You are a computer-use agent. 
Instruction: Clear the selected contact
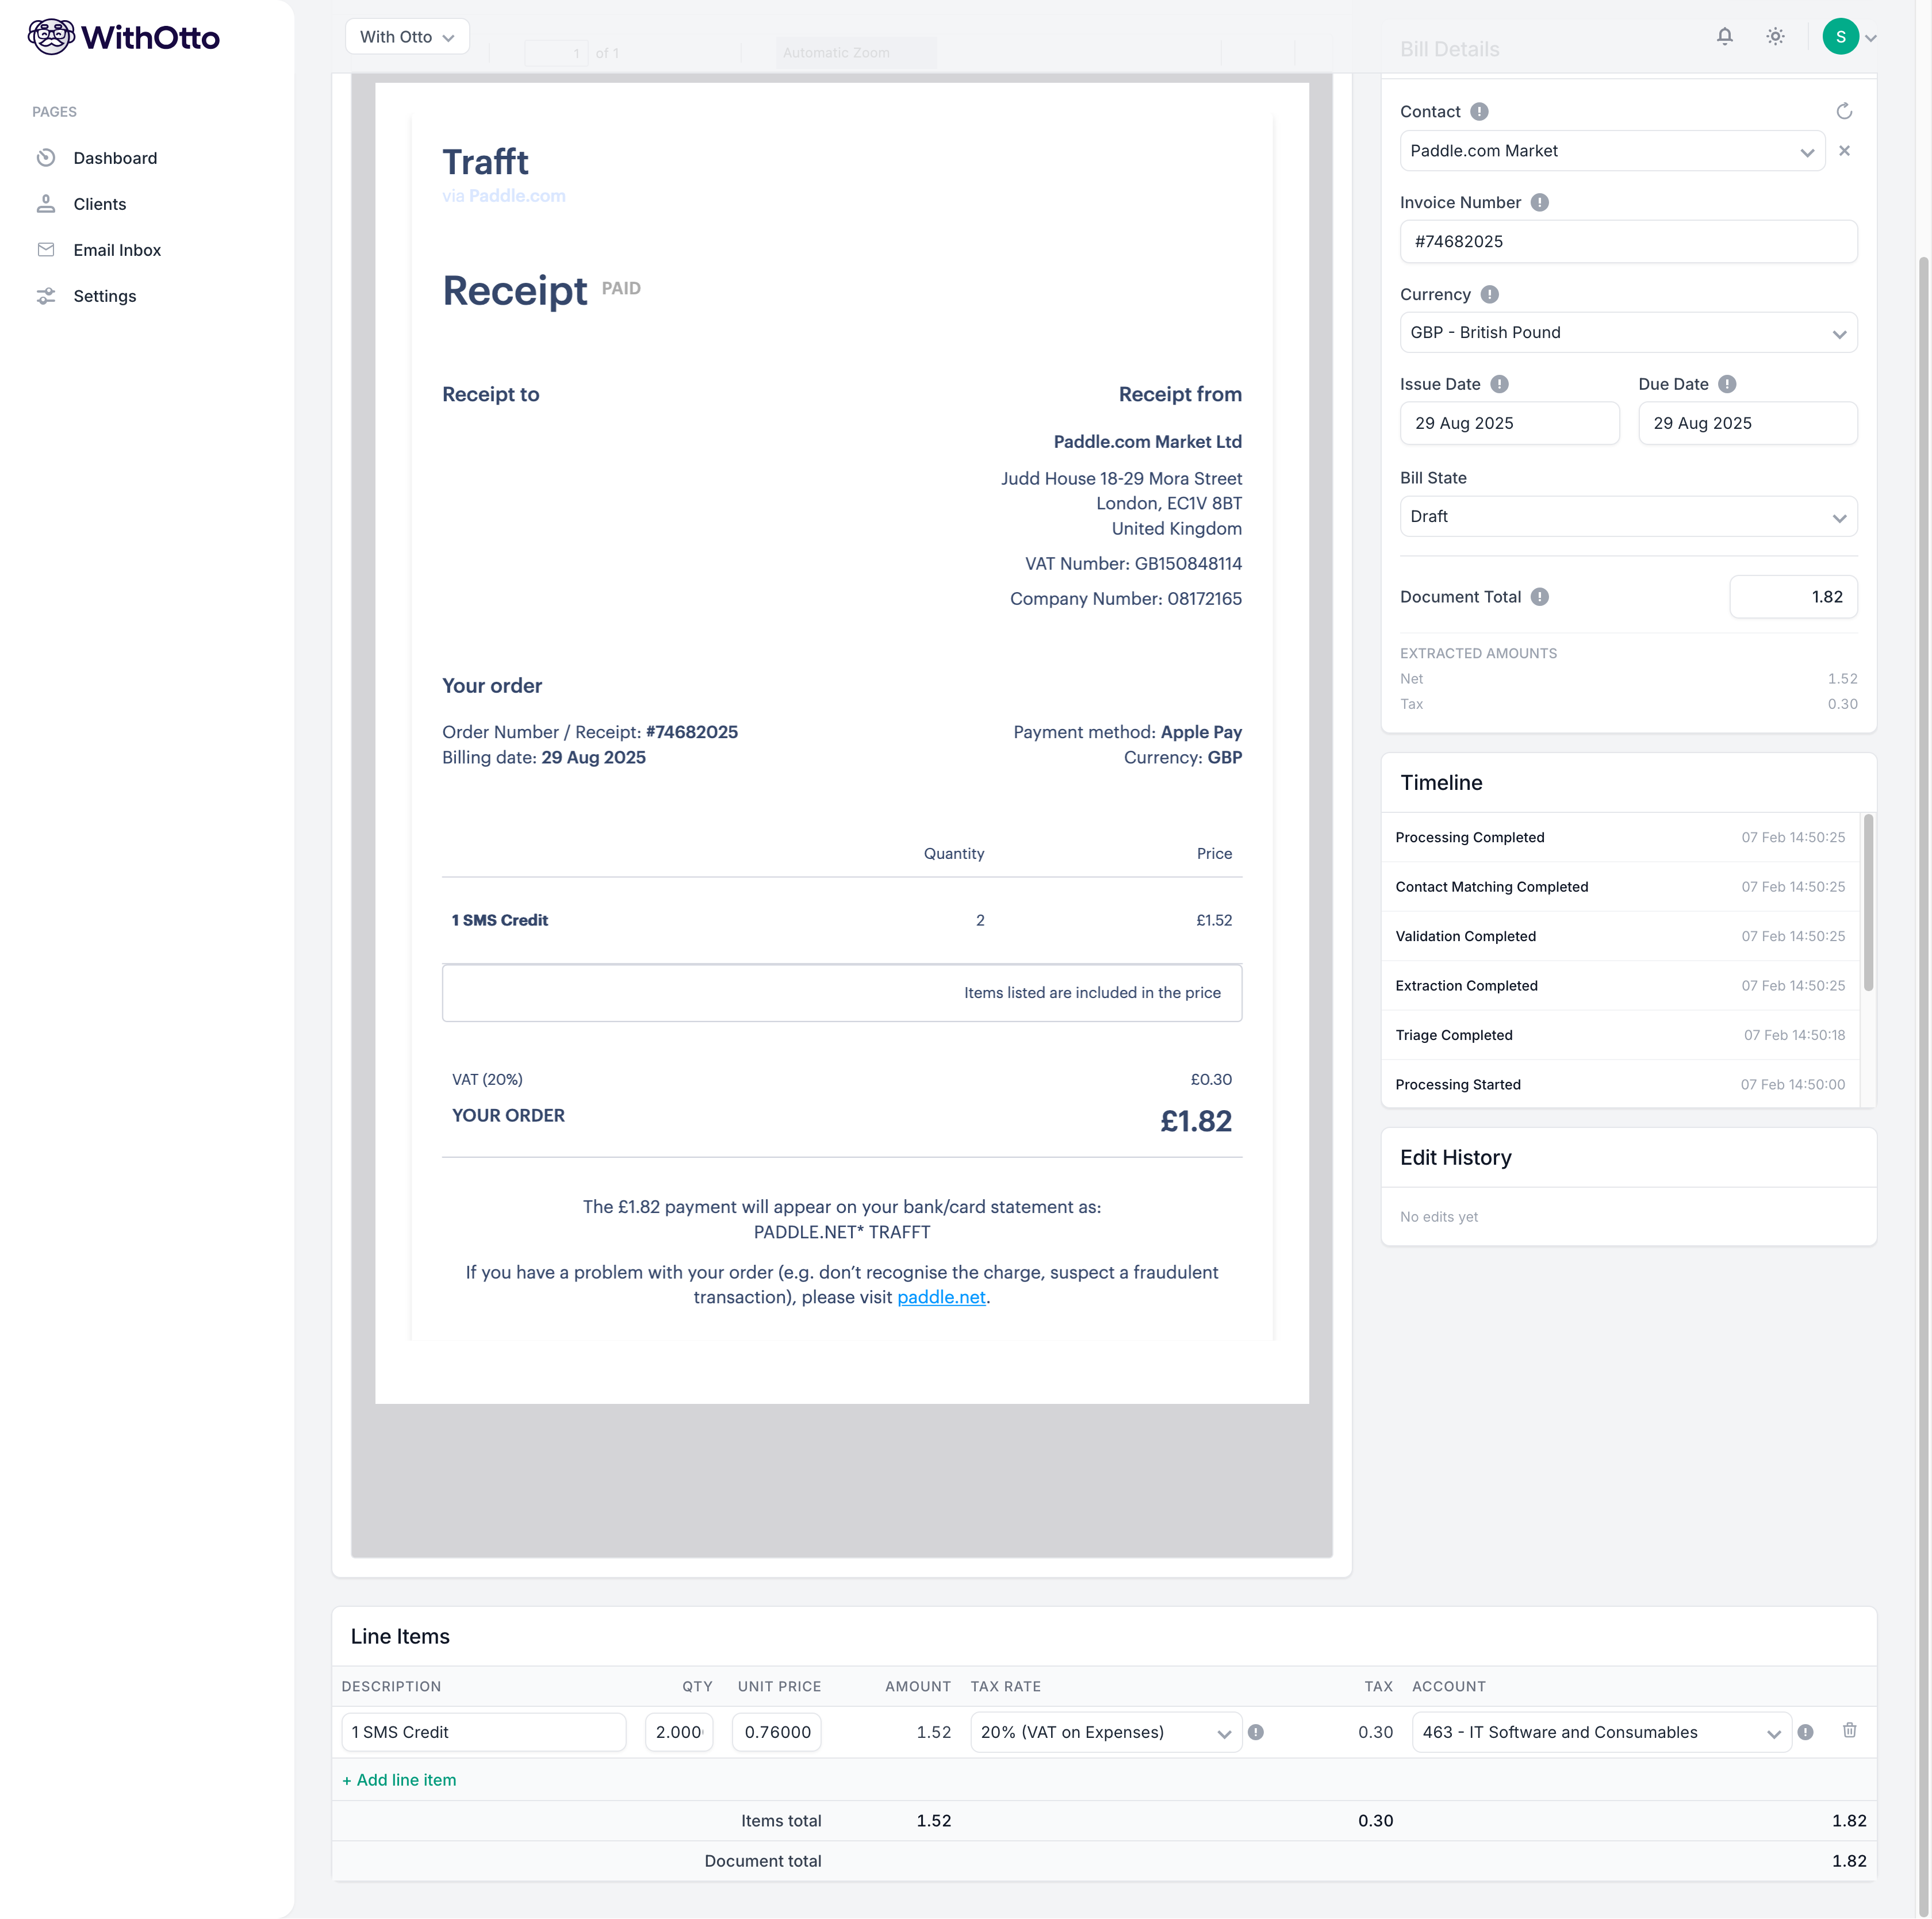click(1844, 151)
